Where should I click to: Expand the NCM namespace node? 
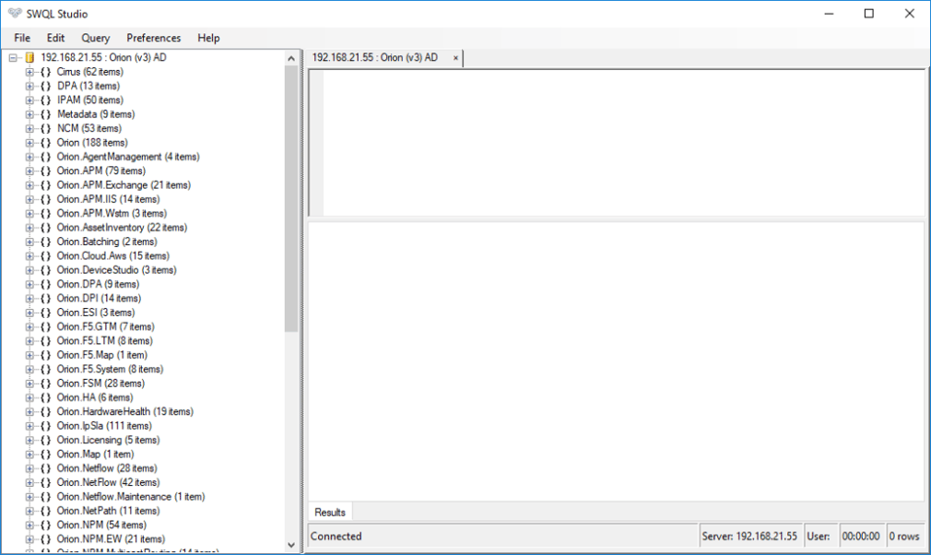(x=29, y=128)
